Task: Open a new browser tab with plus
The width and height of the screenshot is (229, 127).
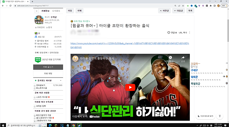Action: 32,1
